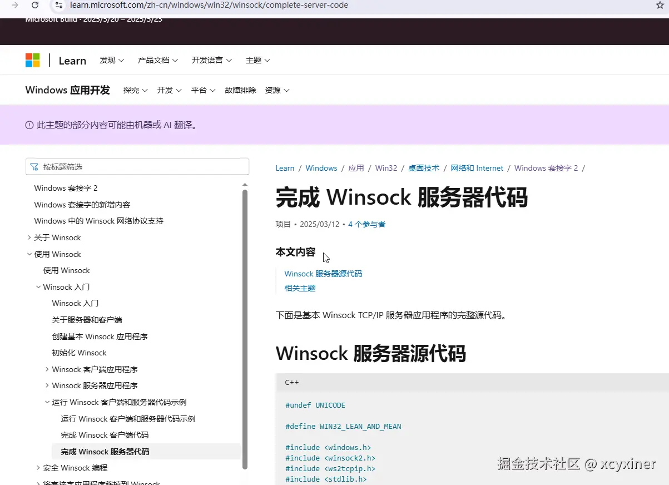Open the 发现 dropdown menu

point(112,60)
